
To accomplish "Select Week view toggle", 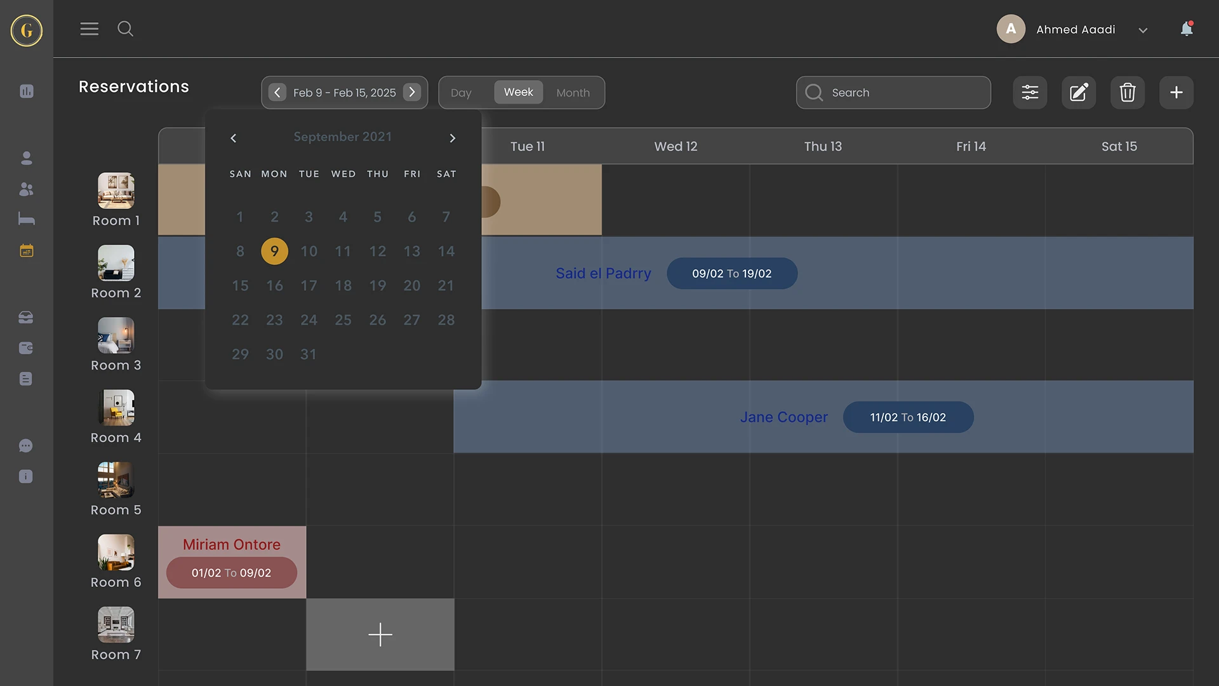I will click(518, 92).
